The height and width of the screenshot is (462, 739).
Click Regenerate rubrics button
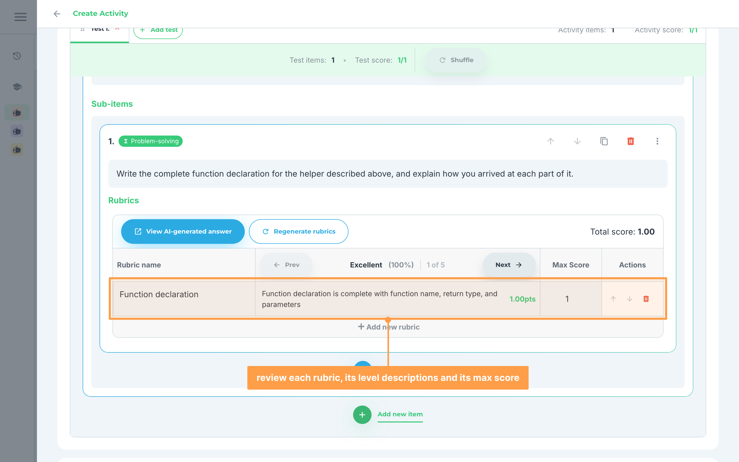pos(299,232)
